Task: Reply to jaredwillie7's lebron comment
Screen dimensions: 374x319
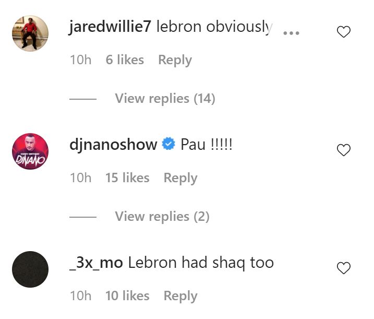Action: coord(175,60)
